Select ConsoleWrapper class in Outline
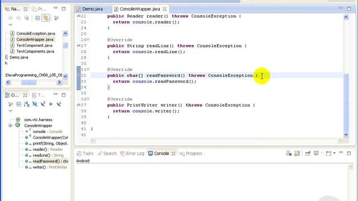Image resolution: width=358 pixels, height=201 pixels. (38, 126)
